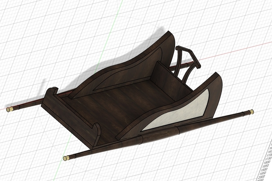Click the 1950 grid scale label

pyautogui.click(x=263, y=173)
